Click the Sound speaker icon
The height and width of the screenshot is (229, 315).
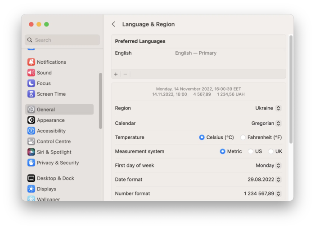pos(31,73)
